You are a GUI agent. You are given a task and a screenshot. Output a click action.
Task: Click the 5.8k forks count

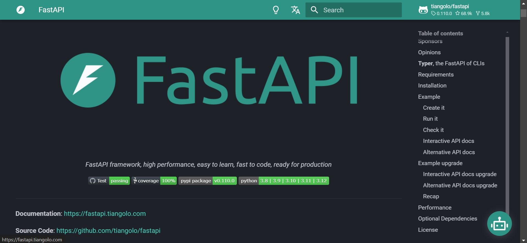coord(483,13)
